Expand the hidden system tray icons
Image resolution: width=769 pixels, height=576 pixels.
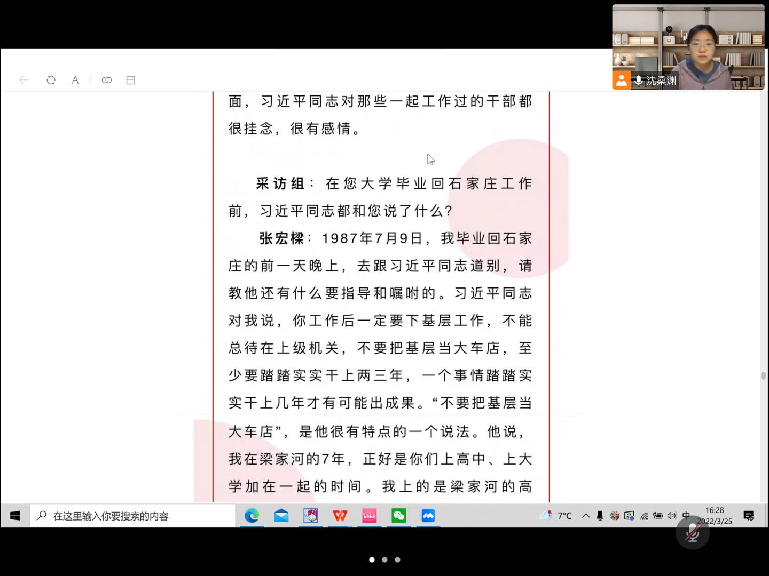click(586, 516)
